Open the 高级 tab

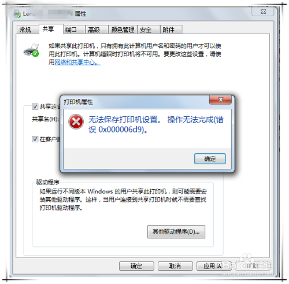(97, 29)
